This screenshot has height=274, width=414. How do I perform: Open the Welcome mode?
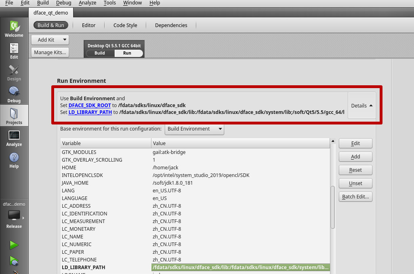point(14,29)
